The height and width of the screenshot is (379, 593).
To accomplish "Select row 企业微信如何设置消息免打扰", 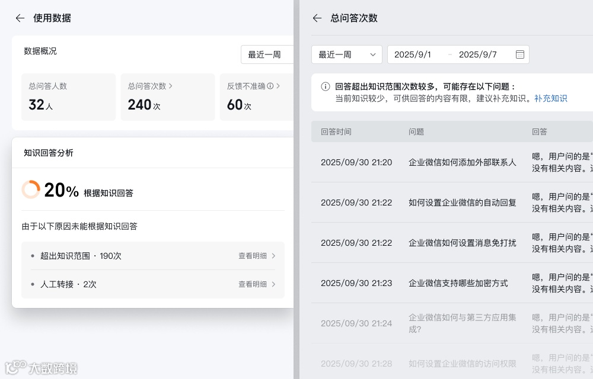I will coord(452,243).
